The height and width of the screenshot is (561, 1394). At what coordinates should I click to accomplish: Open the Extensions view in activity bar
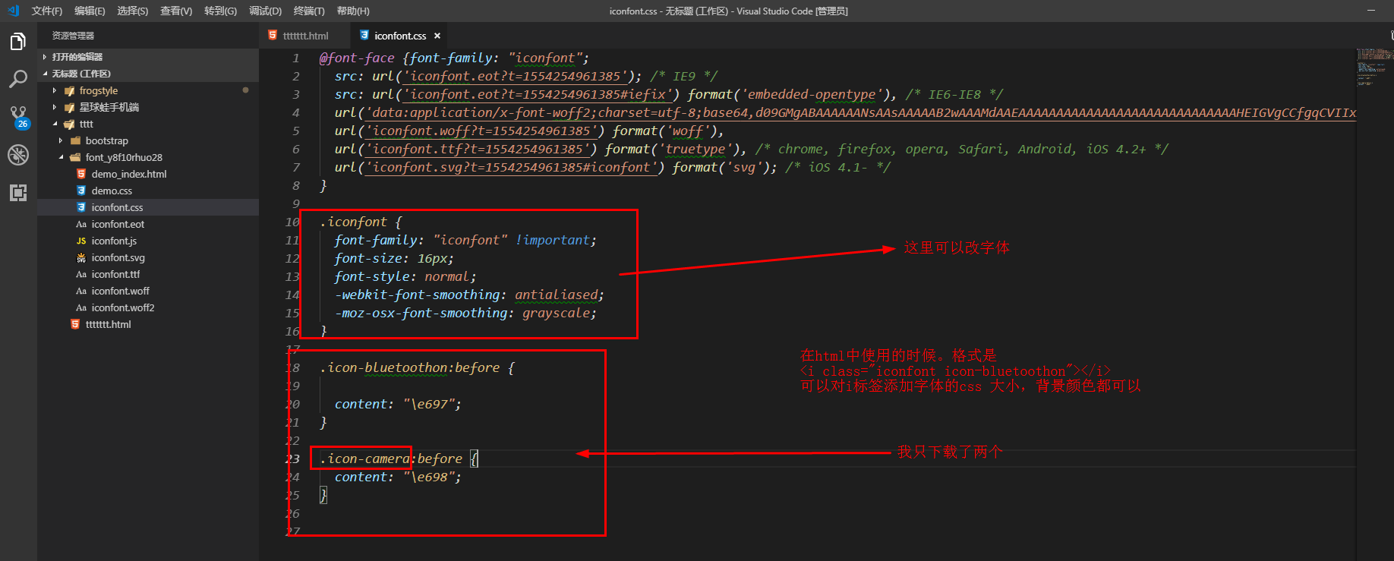[18, 193]
